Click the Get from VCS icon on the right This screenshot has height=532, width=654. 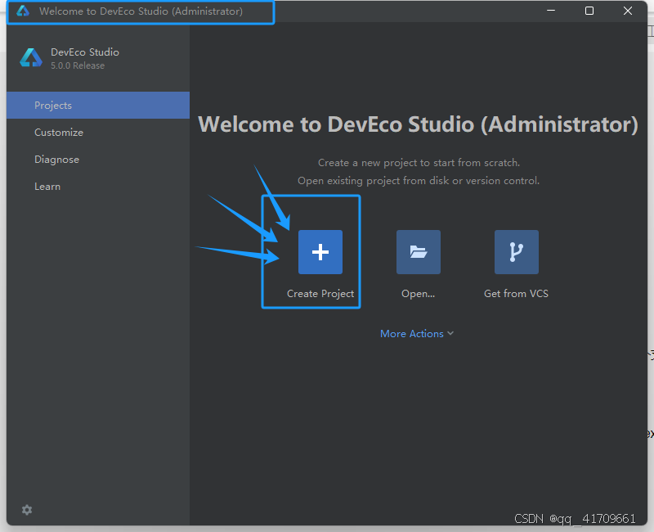pyautogui.click(x=516, y=252)
